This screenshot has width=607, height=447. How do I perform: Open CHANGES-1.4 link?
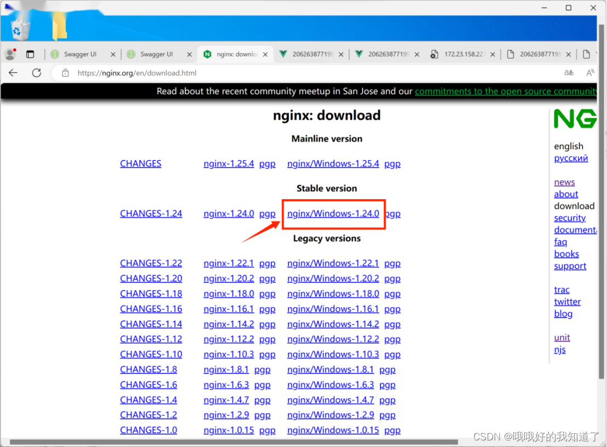149,400
